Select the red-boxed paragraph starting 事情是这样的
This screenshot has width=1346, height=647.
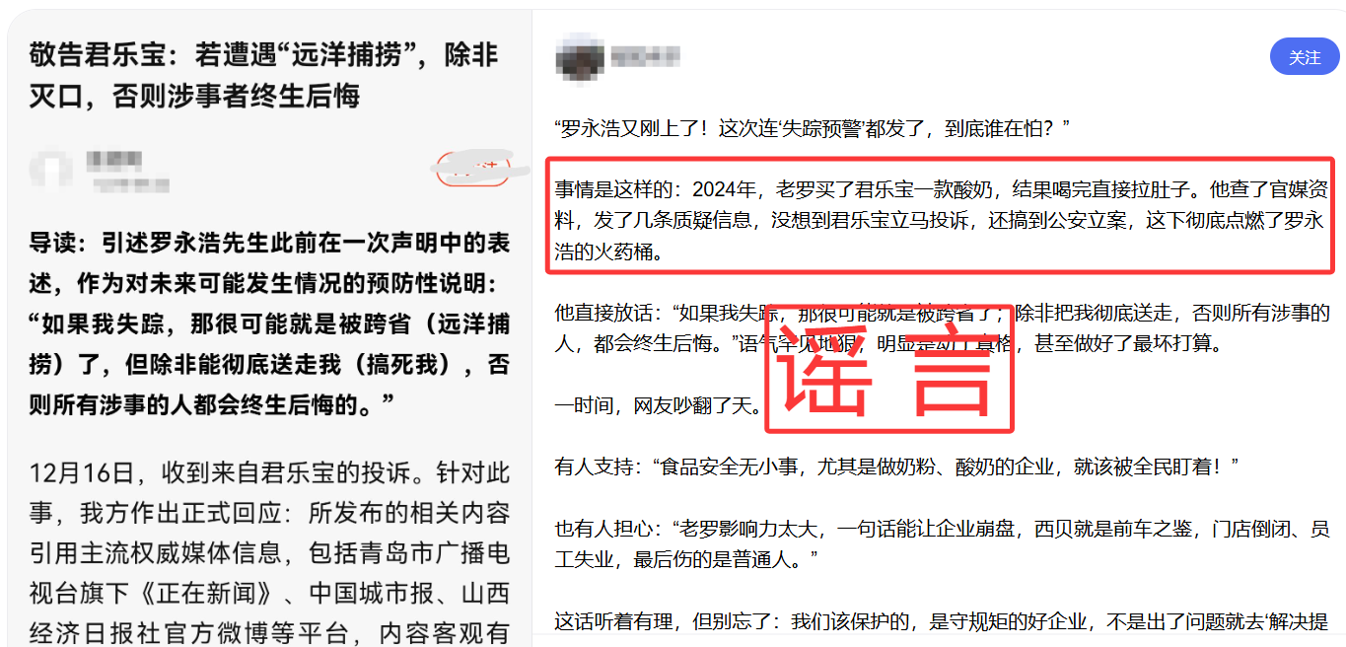click(x=940, y=218)
